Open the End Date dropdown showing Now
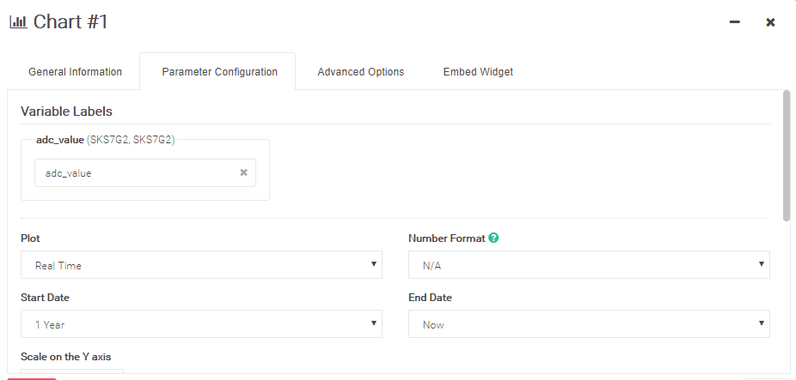This screenshot has width=796, height=380. tap(589, 324)
